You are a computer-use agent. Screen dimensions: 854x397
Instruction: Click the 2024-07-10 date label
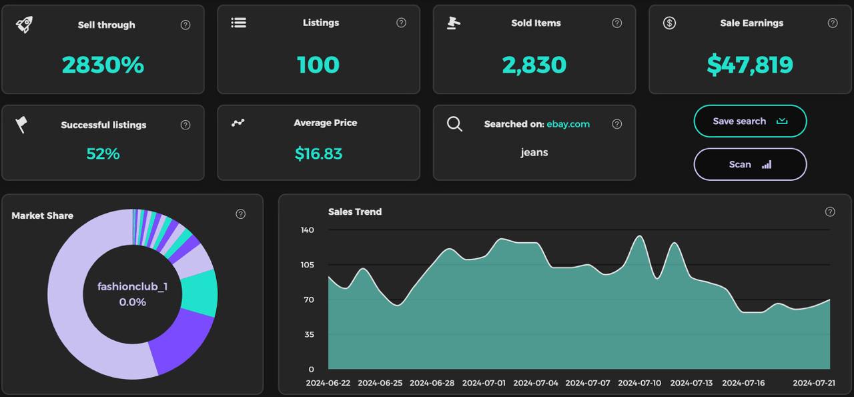point(640,383)
